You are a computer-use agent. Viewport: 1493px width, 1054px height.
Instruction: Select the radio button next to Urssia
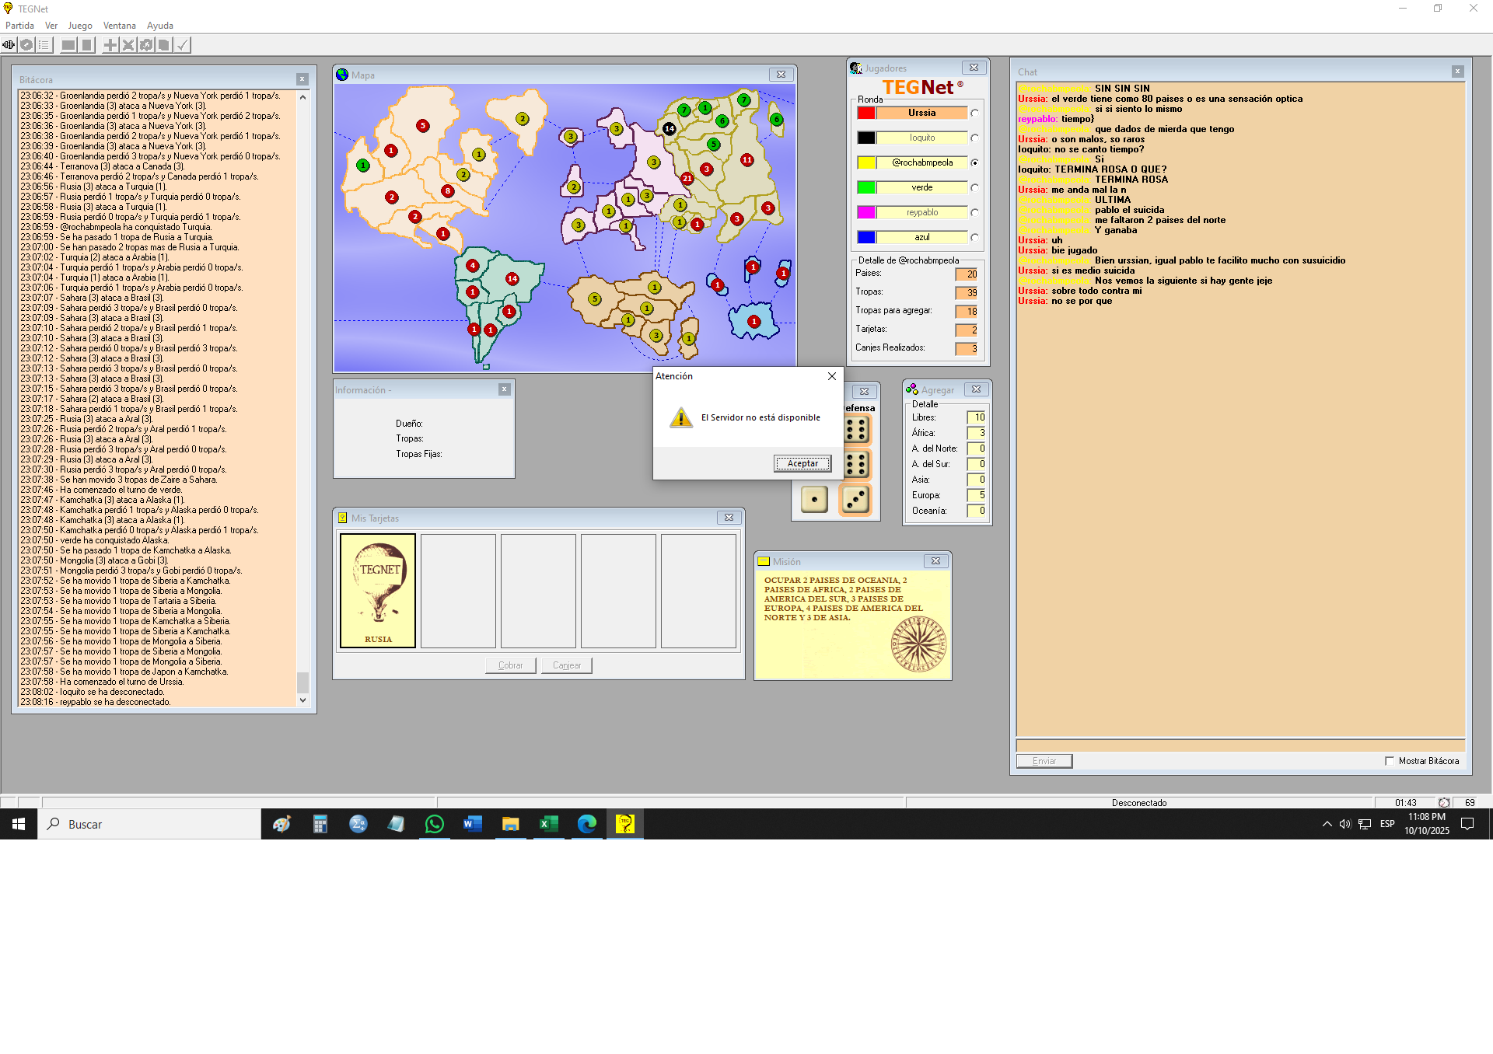tap(974, 113)
